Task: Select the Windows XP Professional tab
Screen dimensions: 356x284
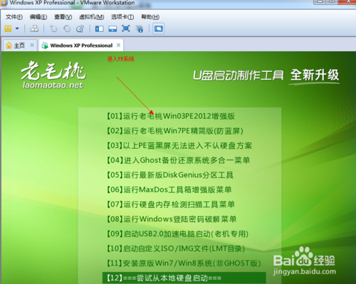Action: point(81,46)
